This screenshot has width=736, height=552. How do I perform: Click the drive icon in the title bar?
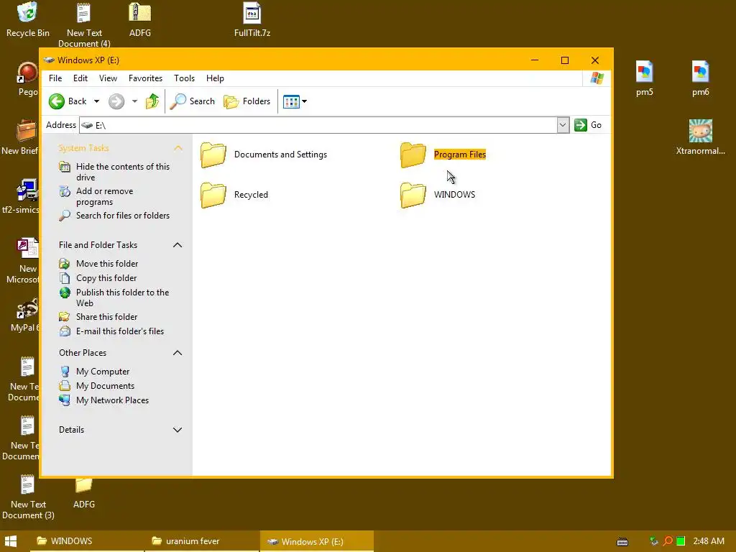pyautogui.click(x=49, y=60)
